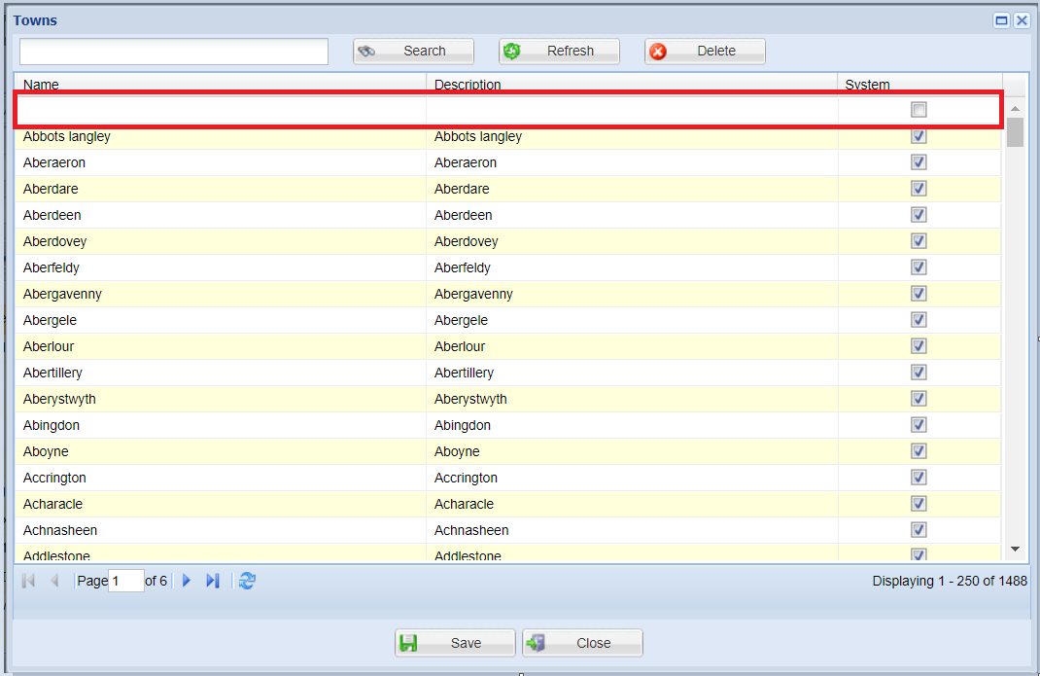Sort by Name column header
Viewport: 1040px width, 676px height.
tap(221, 84)
